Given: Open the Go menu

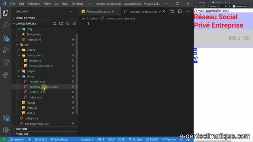Looking at the screenshot, I should point(56,4).
